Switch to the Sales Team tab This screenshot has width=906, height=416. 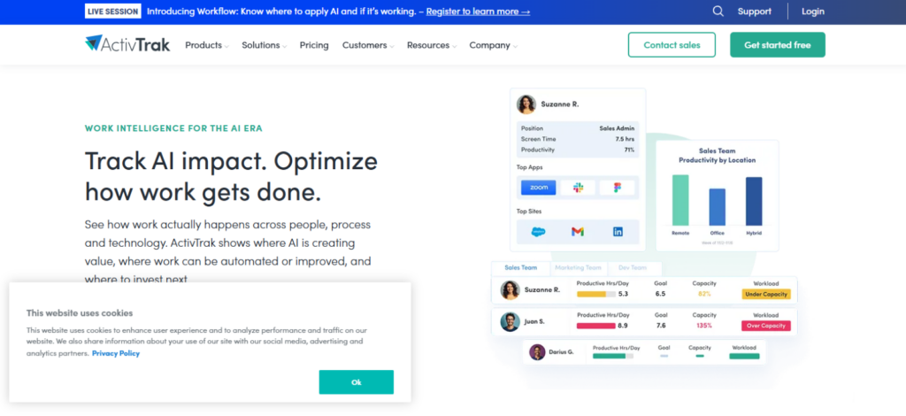520,267
